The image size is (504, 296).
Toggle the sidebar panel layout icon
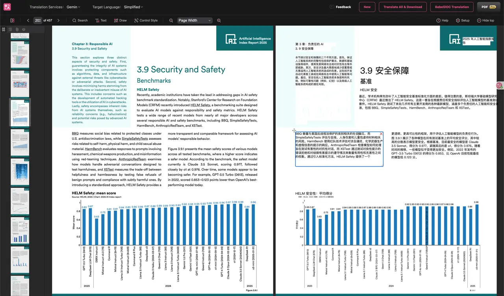[x=12, y=20]
